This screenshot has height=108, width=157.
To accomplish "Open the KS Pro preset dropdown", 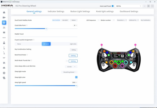I will (129, 6).
